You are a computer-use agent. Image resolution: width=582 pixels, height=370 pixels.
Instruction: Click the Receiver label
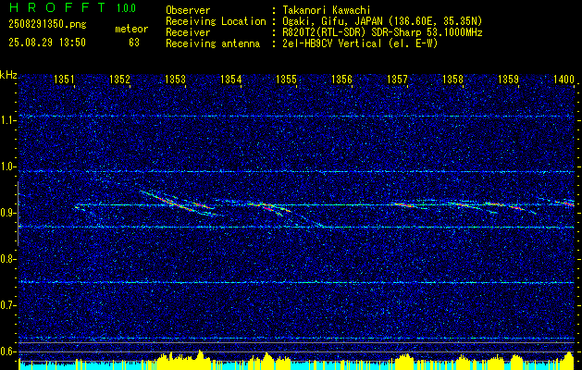click(188, 32)
